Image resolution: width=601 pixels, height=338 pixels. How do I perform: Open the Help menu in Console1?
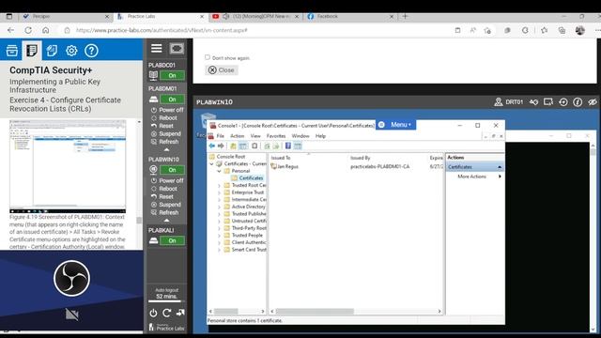click(320, 136)
